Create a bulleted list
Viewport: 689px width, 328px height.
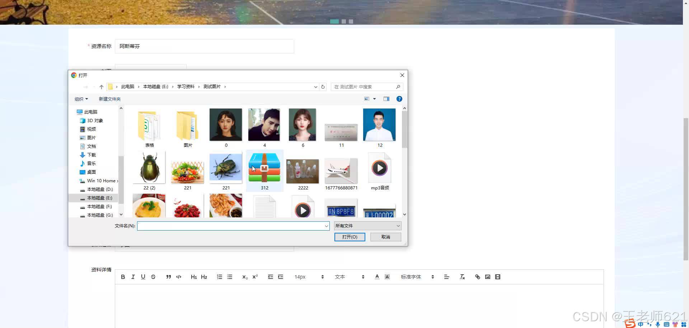pos(230,277)
